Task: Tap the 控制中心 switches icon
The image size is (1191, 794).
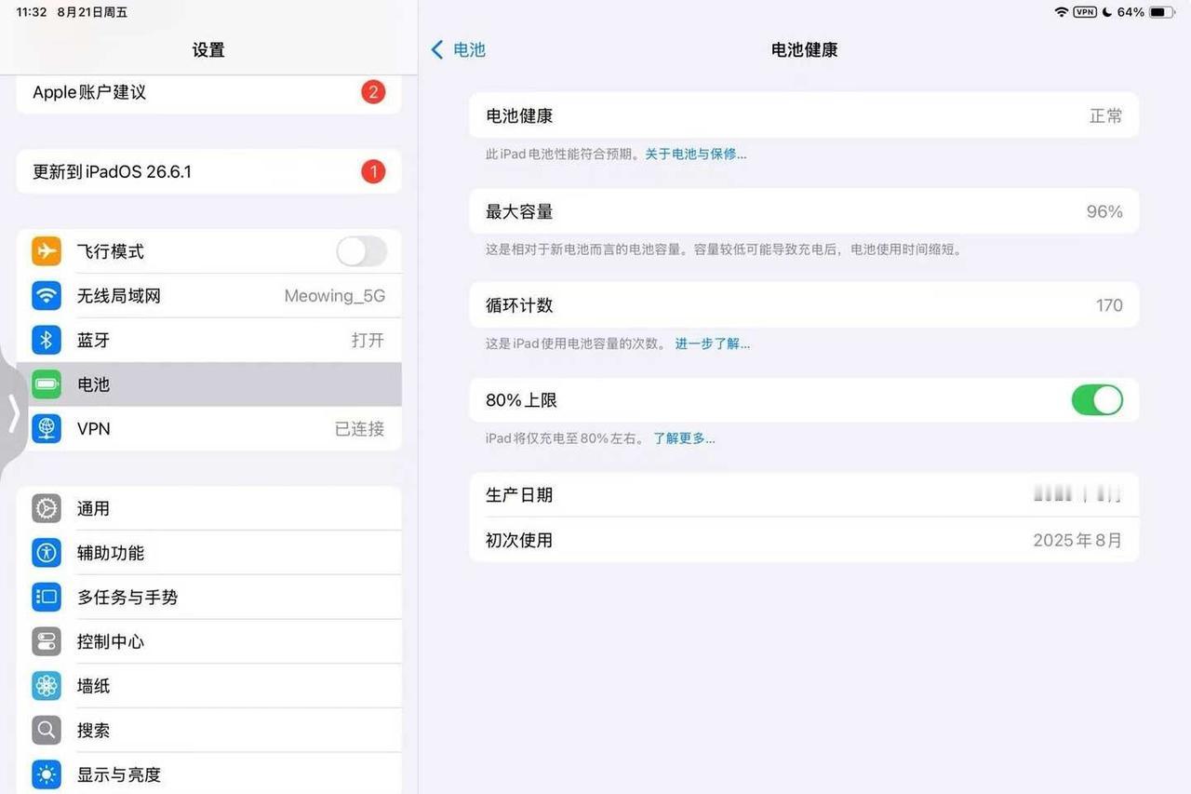Action: 47,641
